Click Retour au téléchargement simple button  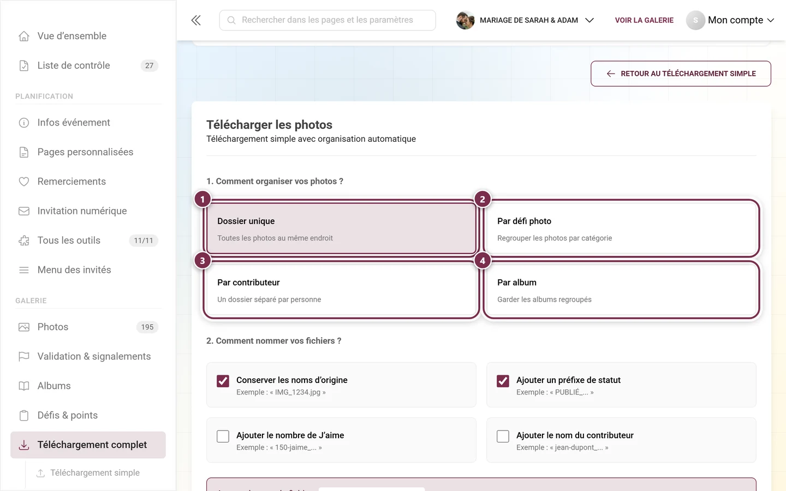pyautogui.click(x=681, y=74)
